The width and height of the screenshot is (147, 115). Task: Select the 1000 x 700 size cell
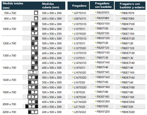click(x=10, y=29)
